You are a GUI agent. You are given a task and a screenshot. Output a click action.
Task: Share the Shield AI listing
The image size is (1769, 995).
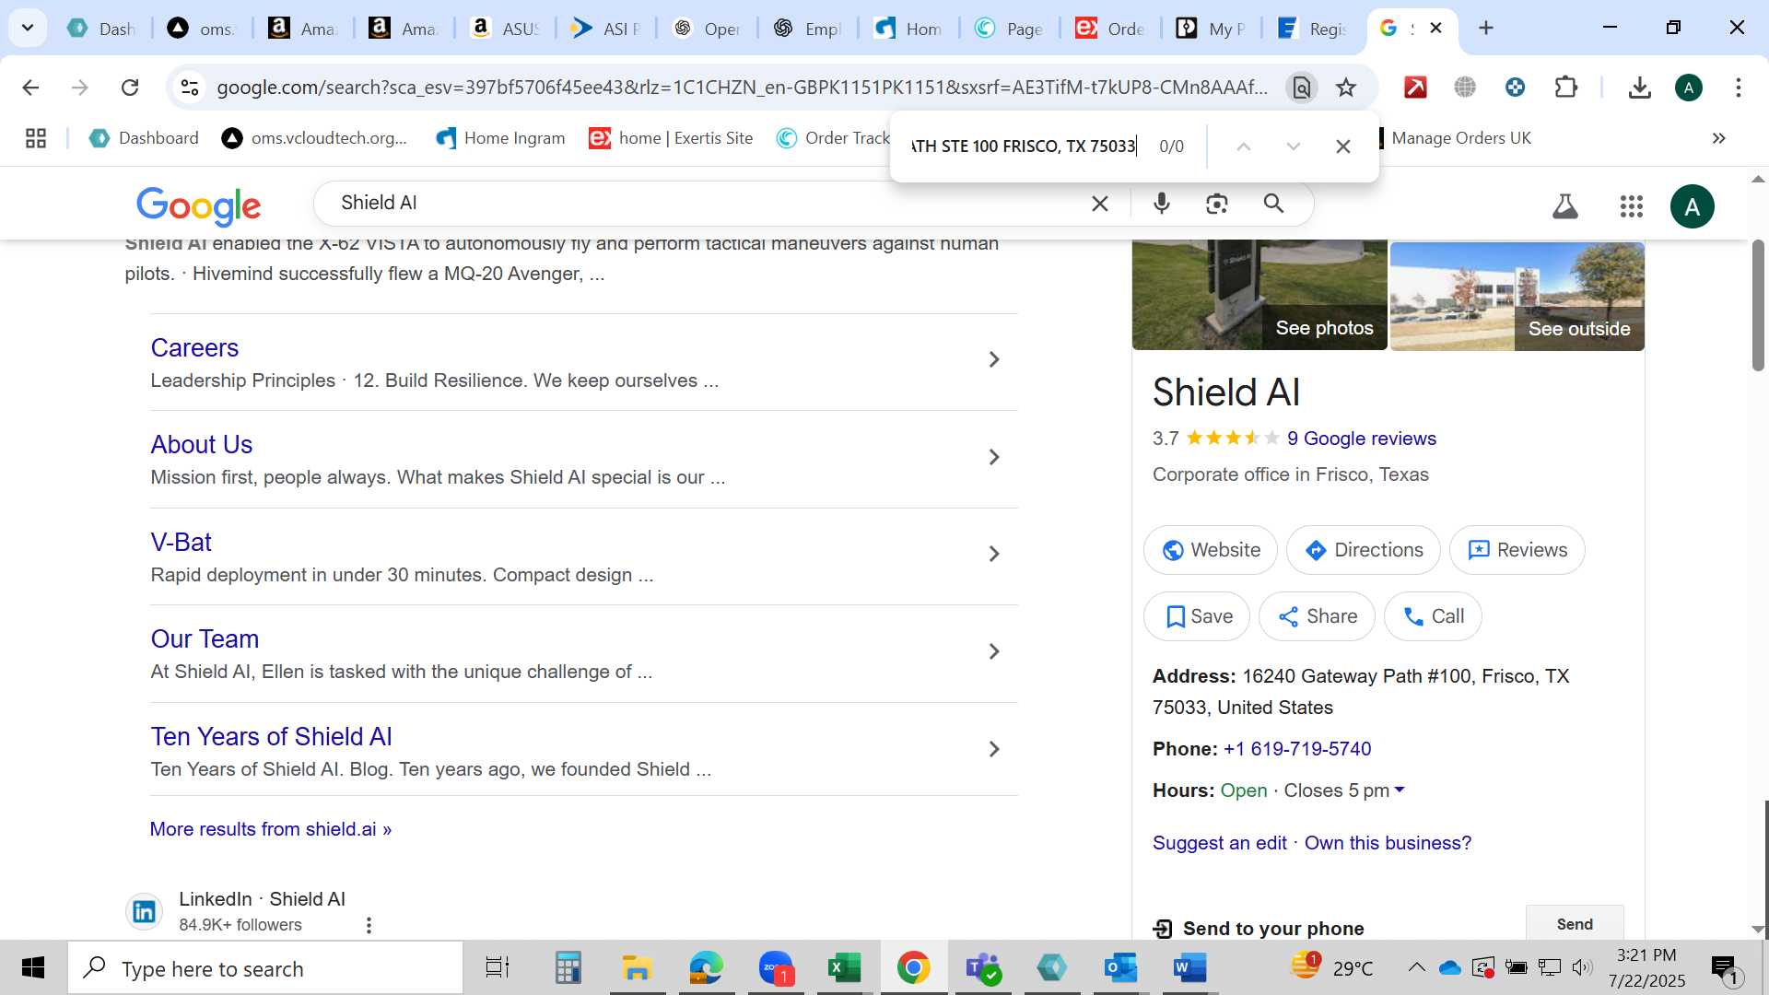(1316, 616)
